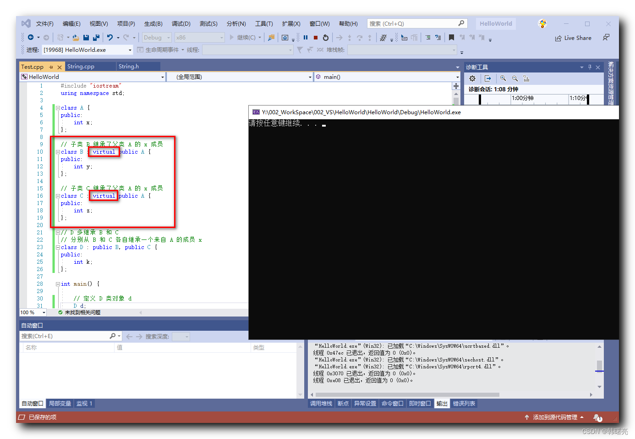Switch to the 局部变量 tab
Screen dimensions: 635x439
[60, 404]
